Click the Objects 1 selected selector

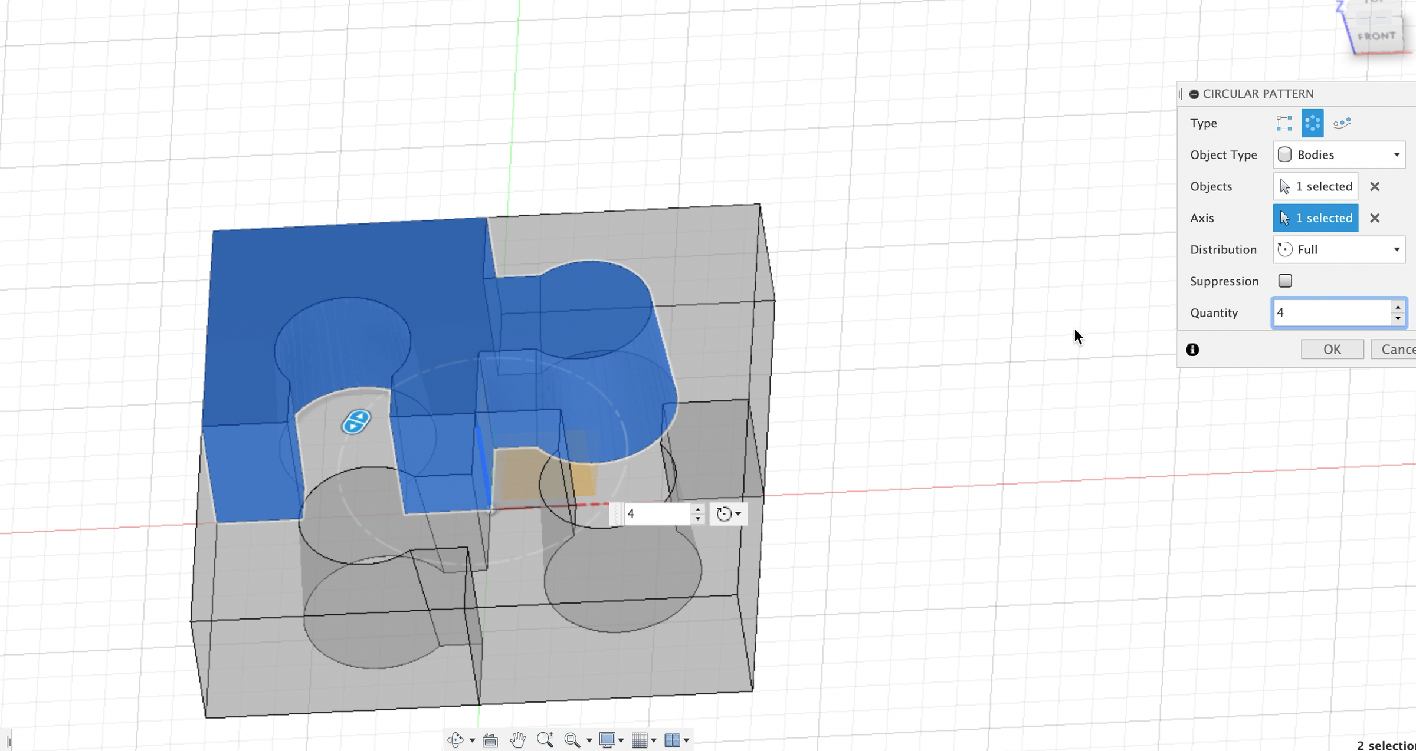pos(1316,186)
